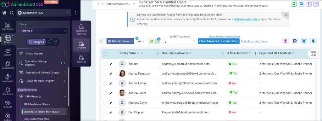Click Show Applied Customization link

point(224,37)
